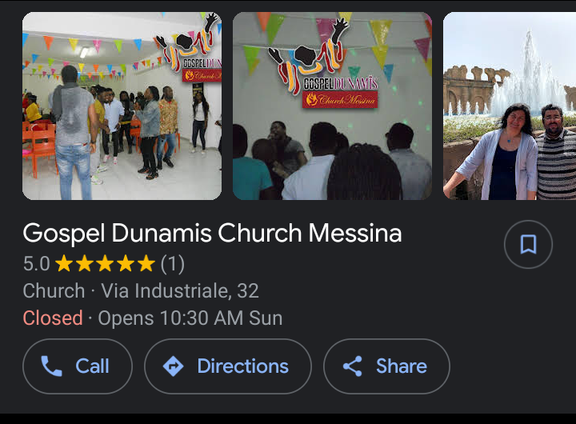
Task: Save place with the bookmark icon
Action: 528,244
